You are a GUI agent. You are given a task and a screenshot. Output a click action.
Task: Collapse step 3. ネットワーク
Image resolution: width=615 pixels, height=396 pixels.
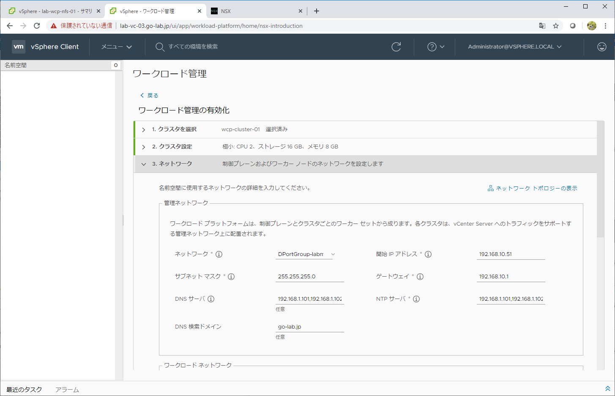[x=143, y=164]
